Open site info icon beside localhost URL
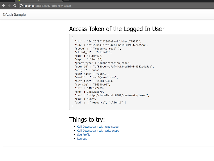The image size is (214, 161). pyautogui.click(x=21, y=6)
